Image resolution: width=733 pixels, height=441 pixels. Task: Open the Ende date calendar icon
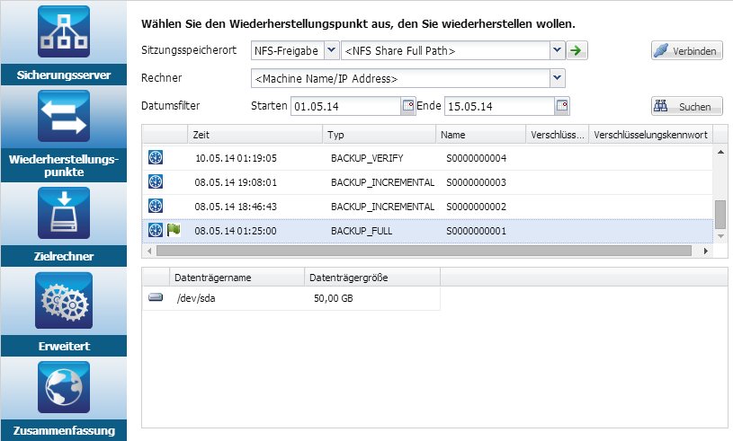(562, 105)
